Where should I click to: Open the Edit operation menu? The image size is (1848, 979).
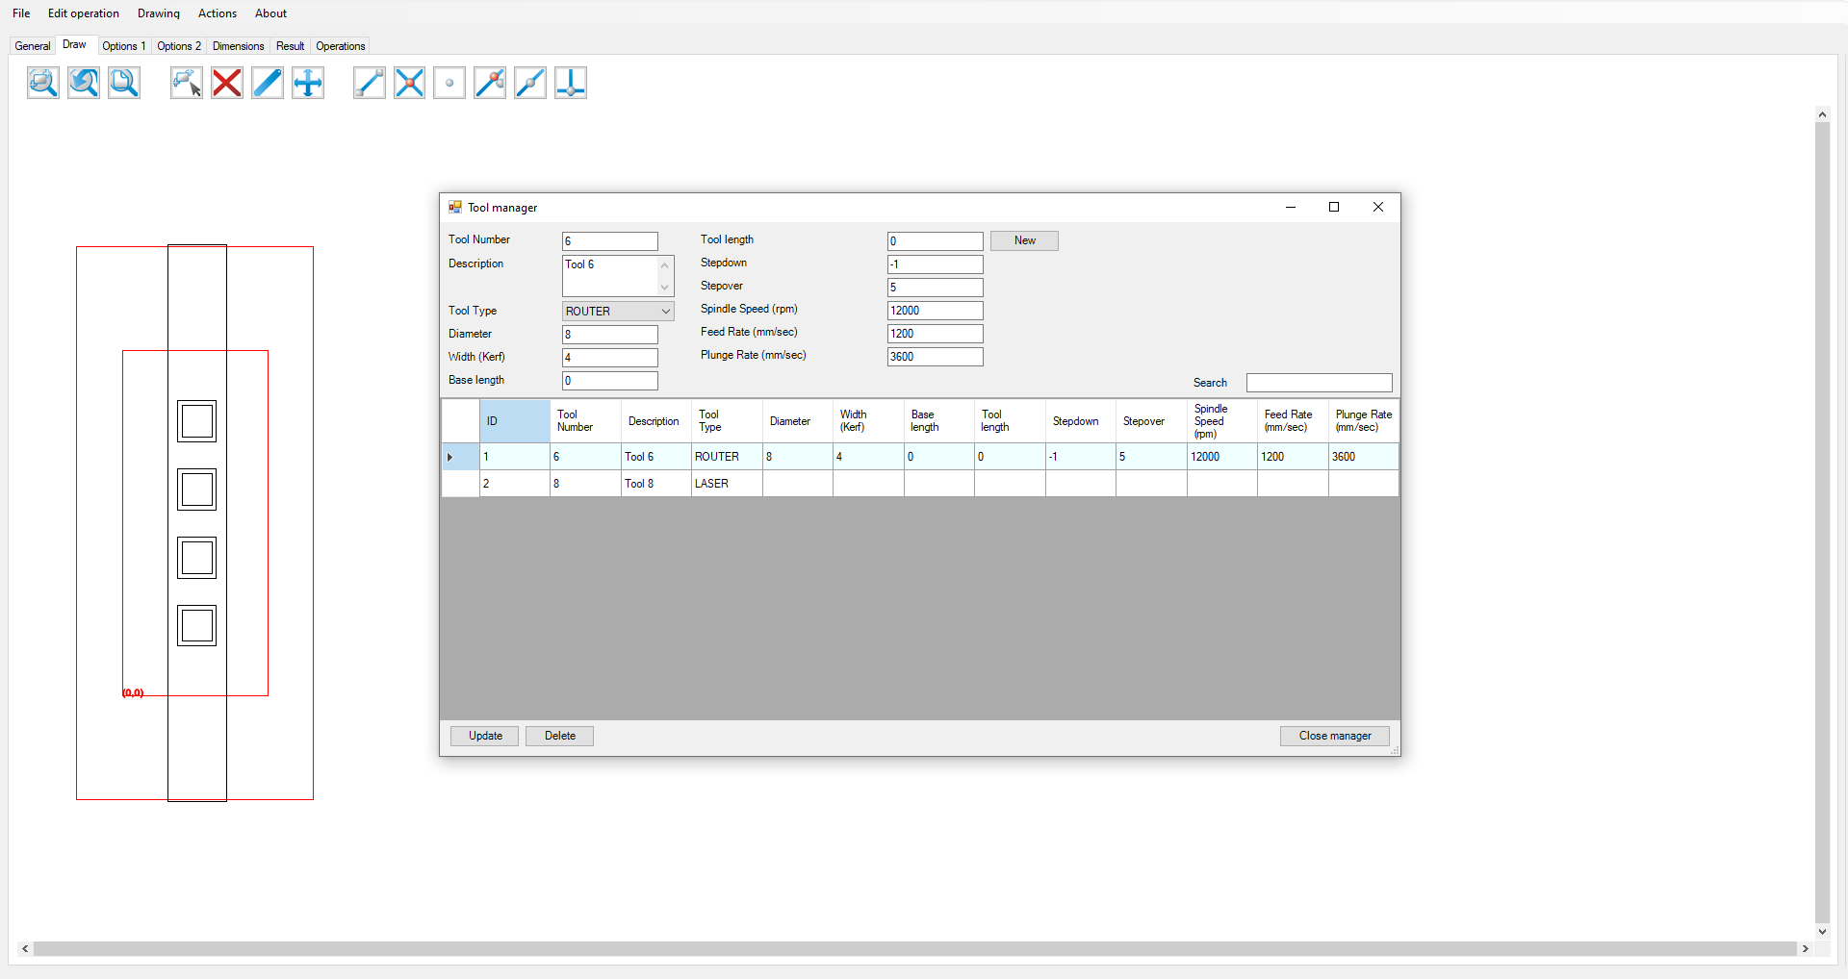(x=84, y=13)
